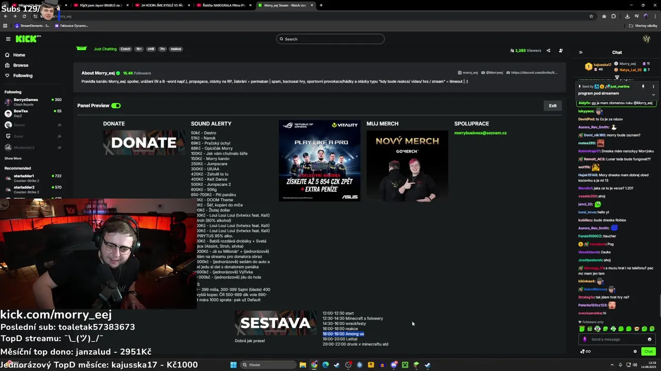Switch to Morry_eej Stream browser tab
Image resolution: width=661 pixels, height=371 pixels.
tap(285, 5)
